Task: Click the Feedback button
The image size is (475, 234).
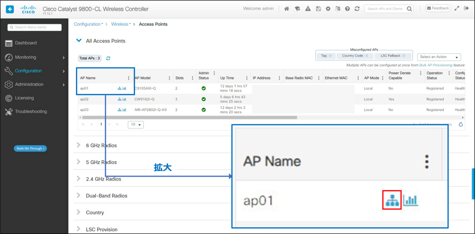Action: coord(438,8)
